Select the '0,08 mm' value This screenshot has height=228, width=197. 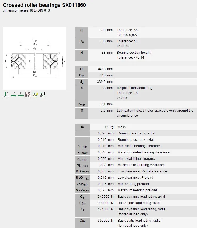107,165
